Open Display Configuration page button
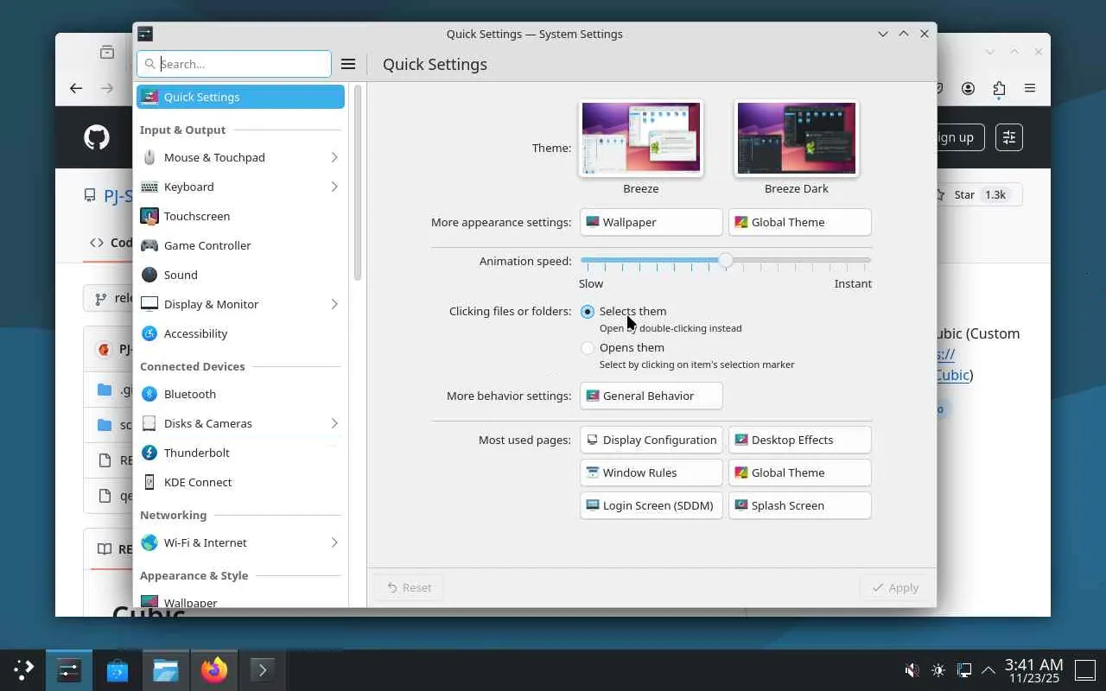Image resolution: width=1106 pixels, height=691 pixels. (652, 440)
